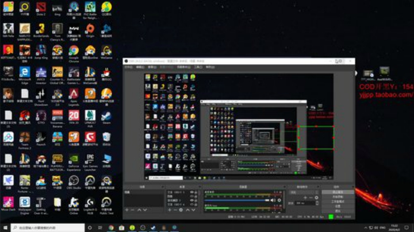Open Borderlands 3 desktop shortcut
The height and width of the screenshot is (232, 414).
click(x=41, y=32)
